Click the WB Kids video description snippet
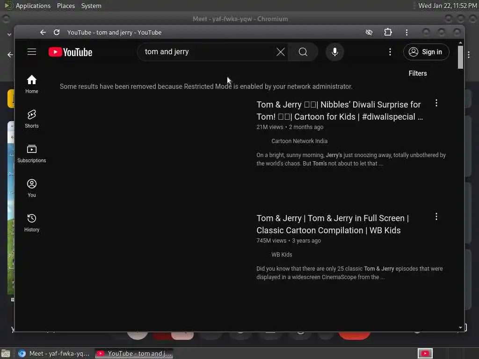 349,273
